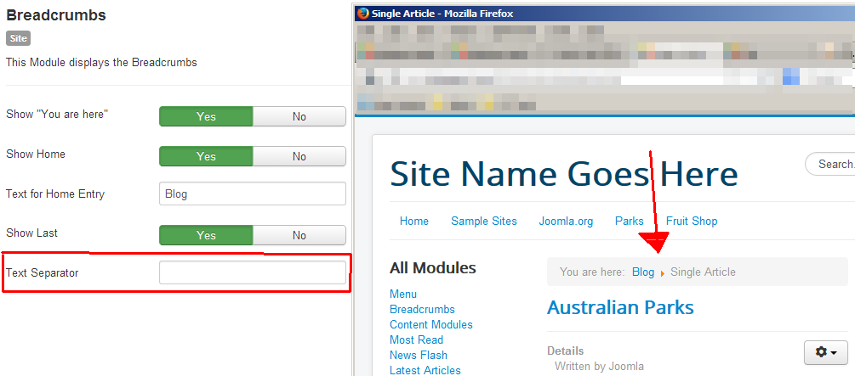This screenshot has width=855, height=376.
Task: Open the gear settings dropdown button
Action: point(825,352)
